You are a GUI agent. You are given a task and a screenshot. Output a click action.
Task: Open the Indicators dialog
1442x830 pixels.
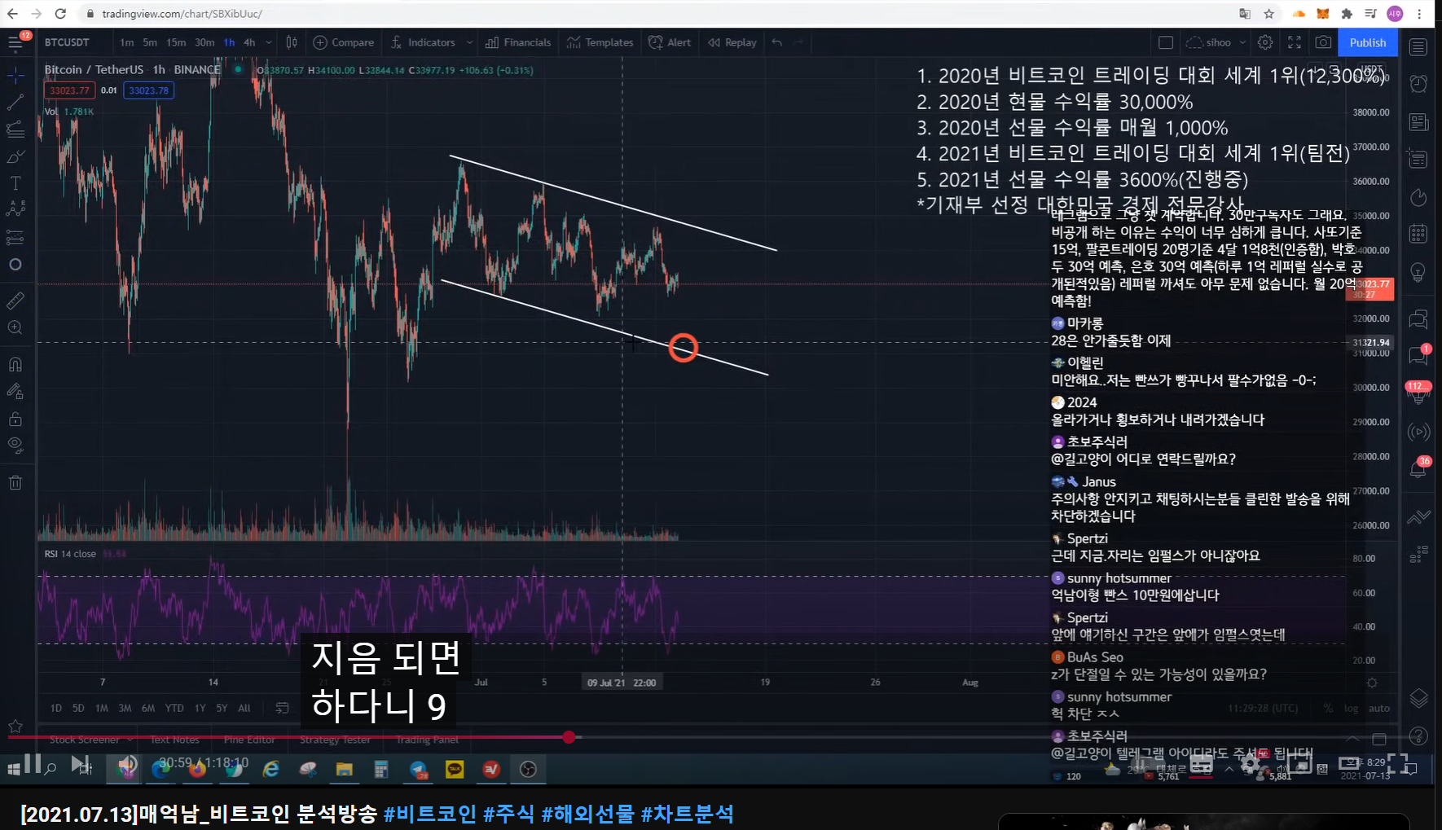(x=423, y=42)
